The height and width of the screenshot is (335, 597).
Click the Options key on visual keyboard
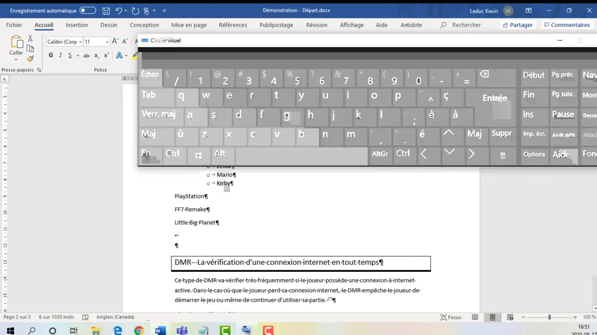tap(534, 155)
